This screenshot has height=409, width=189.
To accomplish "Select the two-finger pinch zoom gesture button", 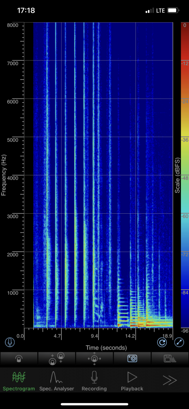I will pos(57,359).
